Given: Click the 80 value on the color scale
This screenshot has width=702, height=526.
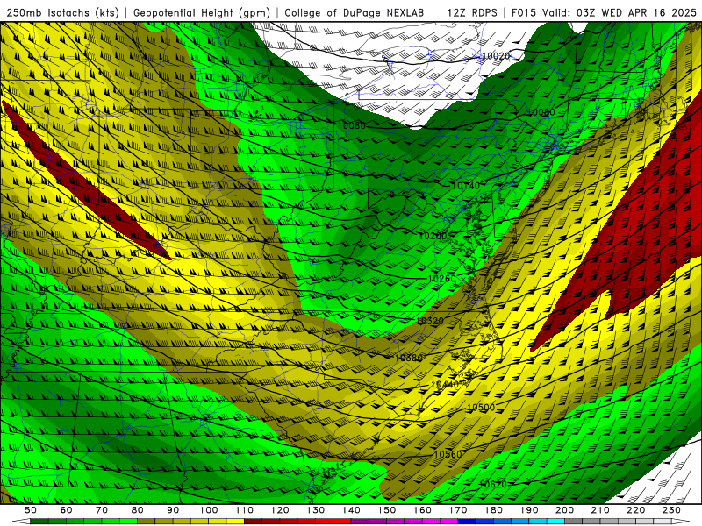Looking at the screenshot, I should pos(138,510).
